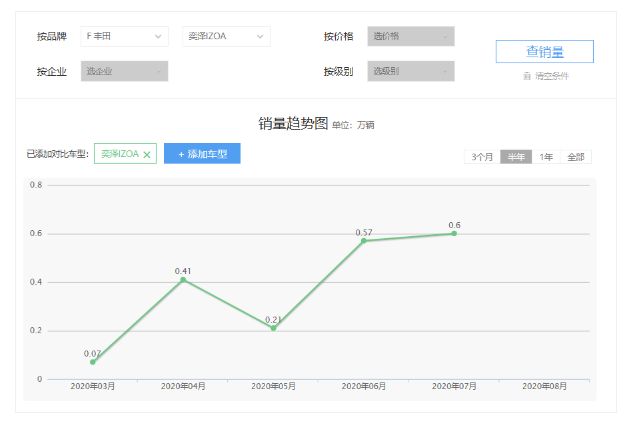Show the 全部 time range

576,157
